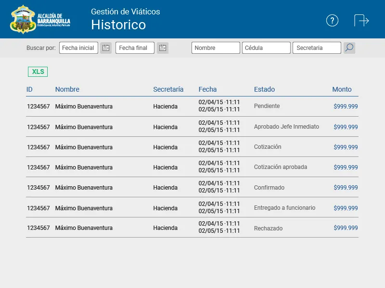
Task: Click into the Cédula search field
Action: pyautogui.click(x=266, y=48)
